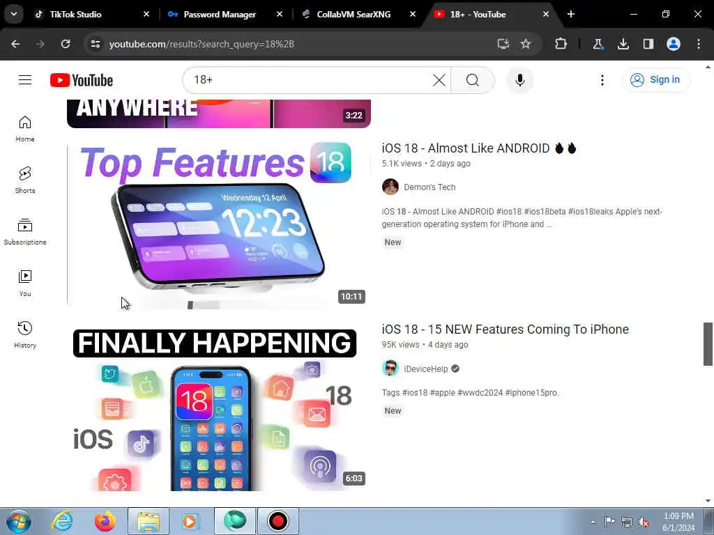714x535 pixels.
Task: Open the Chrome three-dot menu
Action: click(699, 44)
